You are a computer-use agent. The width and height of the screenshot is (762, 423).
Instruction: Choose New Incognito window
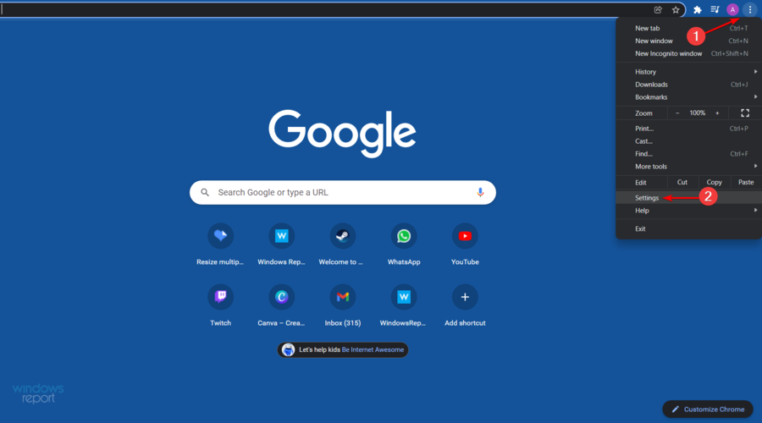click(688, 53)
